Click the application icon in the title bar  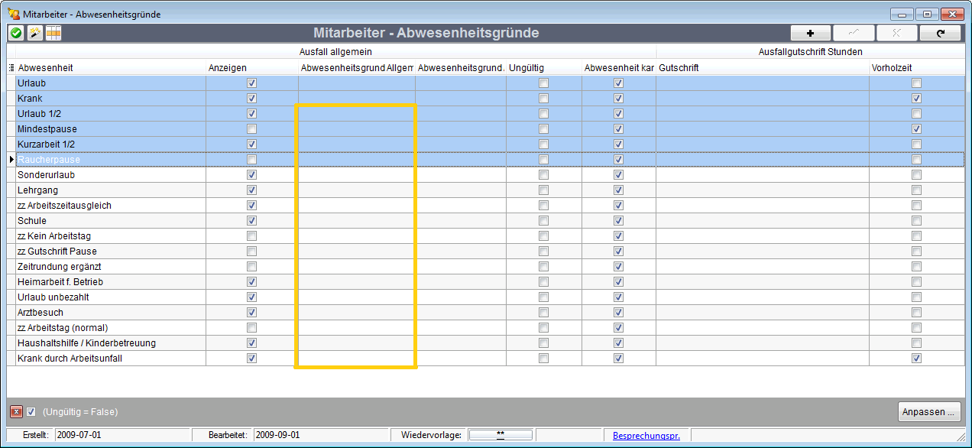pos(13,13)
